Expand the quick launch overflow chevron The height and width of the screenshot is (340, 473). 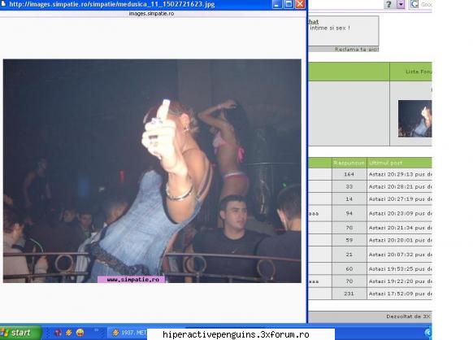pos(96,330)
